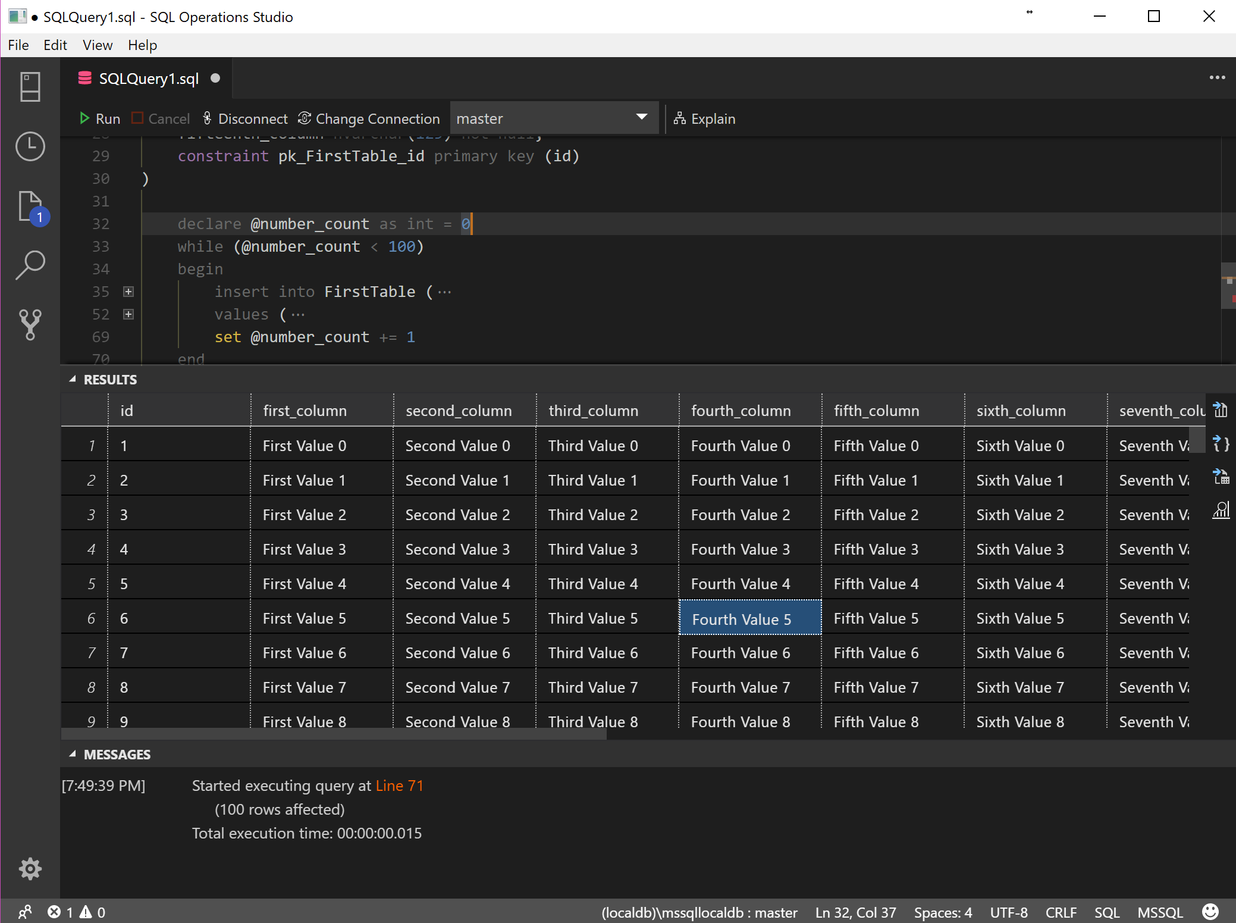
Task: Click SQL language mode in status bar
Action: pos(1106,912)
